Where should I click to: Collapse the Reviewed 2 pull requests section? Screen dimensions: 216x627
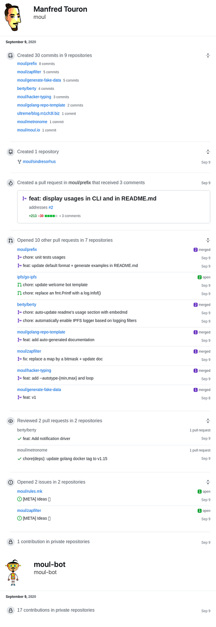(x=208, y=421)
